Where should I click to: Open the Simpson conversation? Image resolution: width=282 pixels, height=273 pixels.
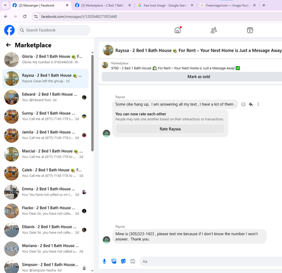(x=45, y=266)
